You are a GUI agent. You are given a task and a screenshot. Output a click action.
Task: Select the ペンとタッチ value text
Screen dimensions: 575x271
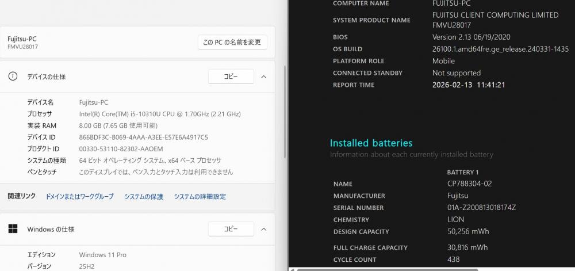click(x=156, y=172)
